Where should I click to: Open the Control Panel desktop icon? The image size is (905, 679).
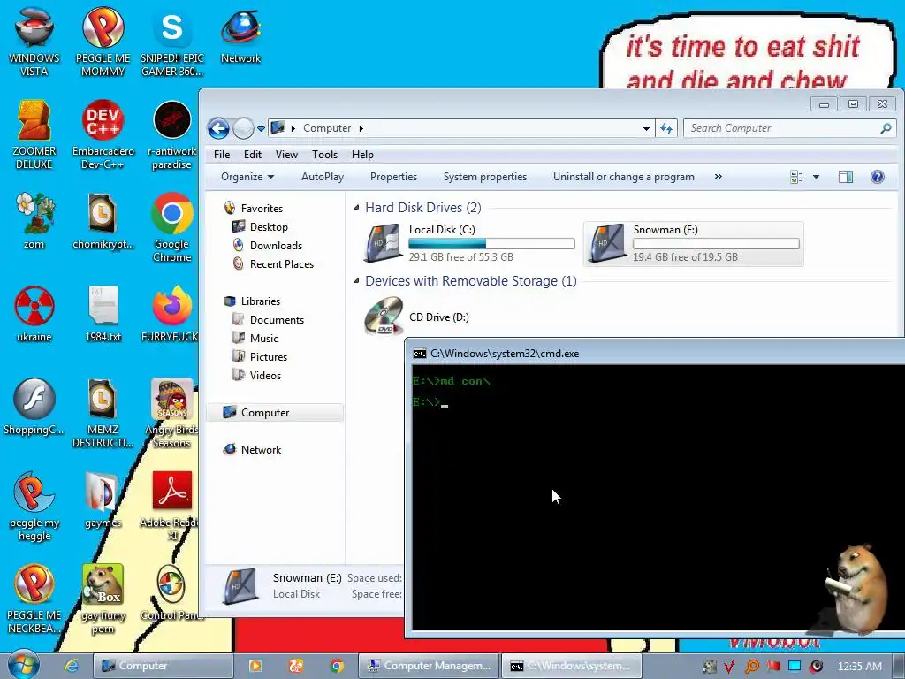(172, 593)
